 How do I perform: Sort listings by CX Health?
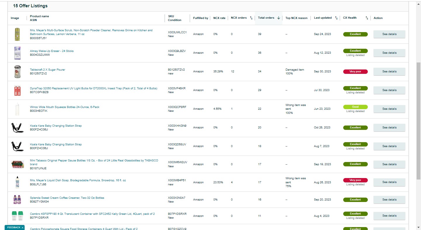[367, 18]
